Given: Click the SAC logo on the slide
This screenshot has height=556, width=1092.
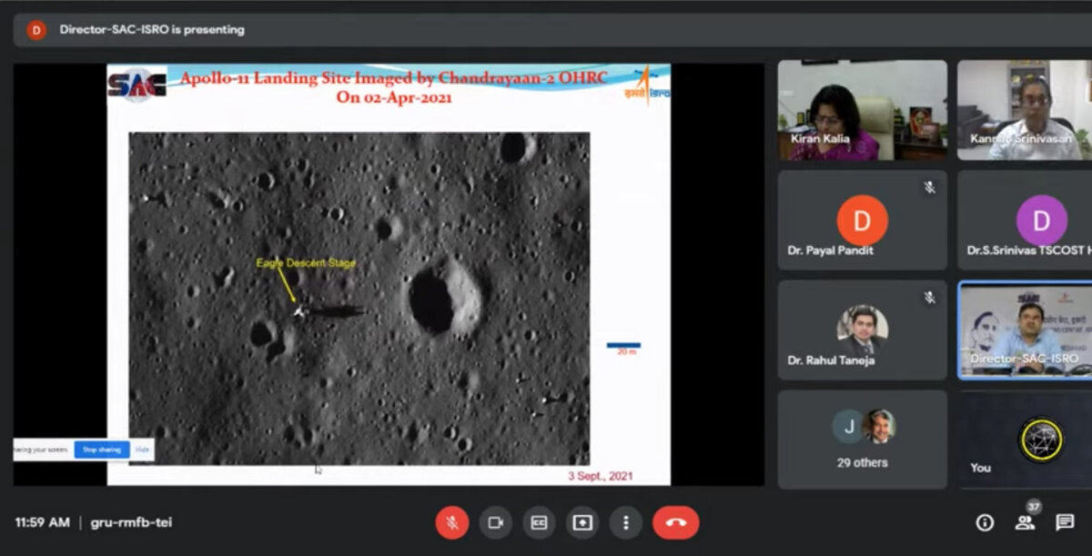Looking at the screenshot, I should point(136,85).
